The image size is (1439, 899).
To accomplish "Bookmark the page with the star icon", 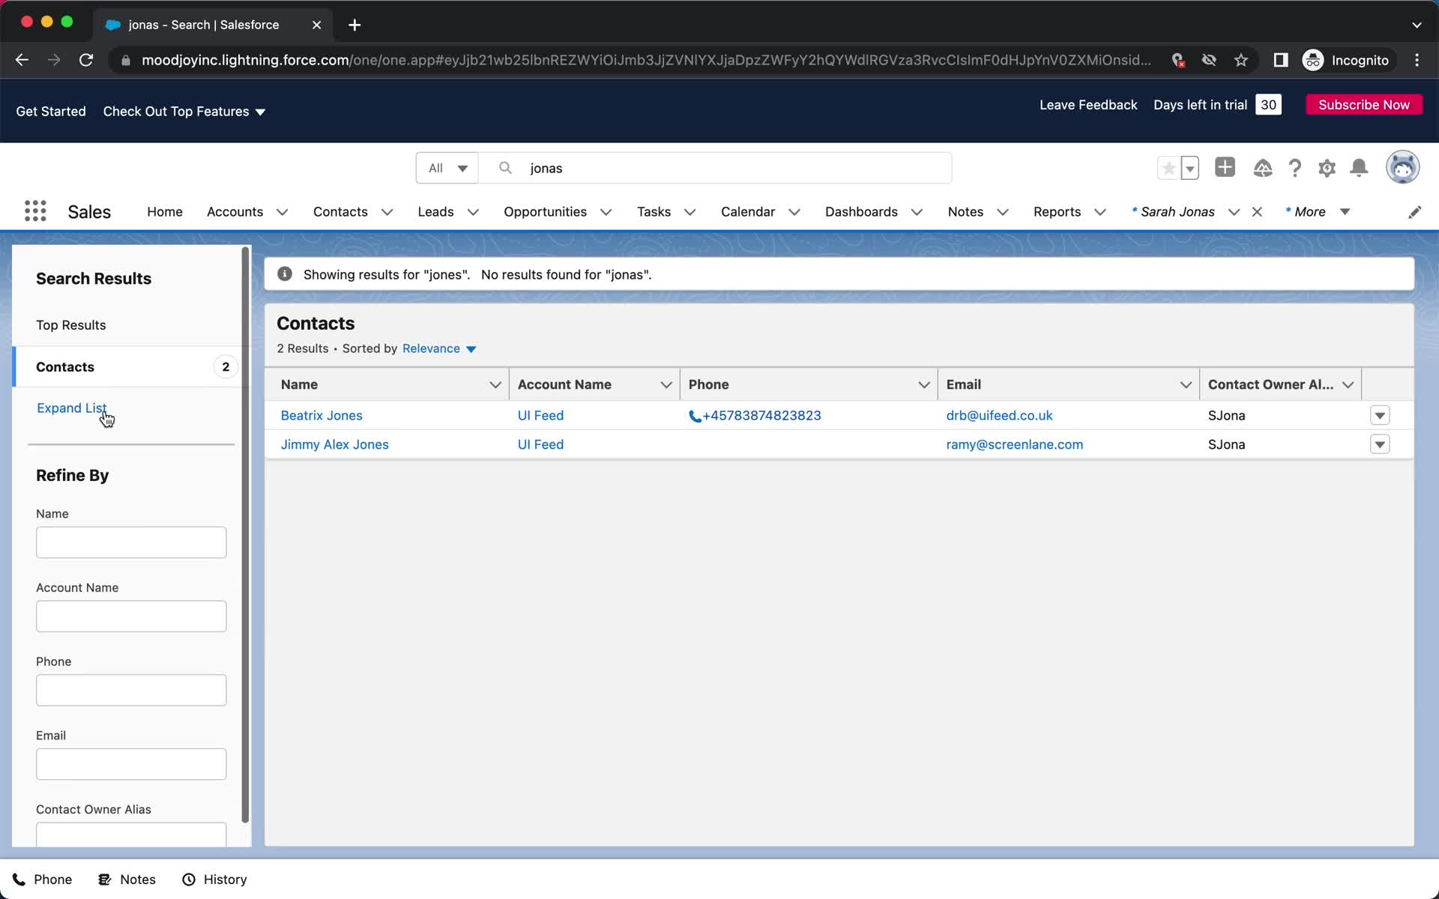I will (1241, 60).
